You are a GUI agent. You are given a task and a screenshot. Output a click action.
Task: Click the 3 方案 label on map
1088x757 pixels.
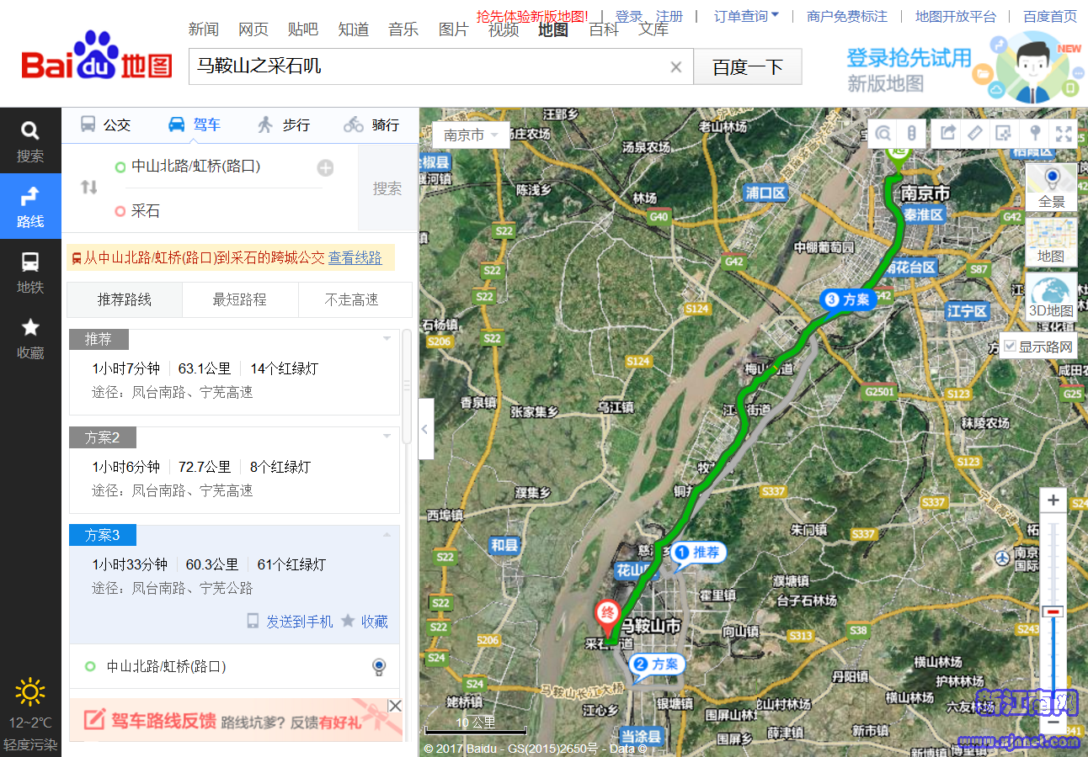point(849,299)
